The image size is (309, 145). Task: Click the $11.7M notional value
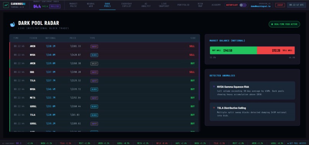point(51,98)
